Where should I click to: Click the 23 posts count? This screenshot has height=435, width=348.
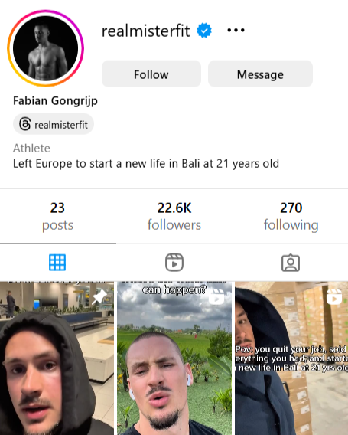(x=57, y=216)
